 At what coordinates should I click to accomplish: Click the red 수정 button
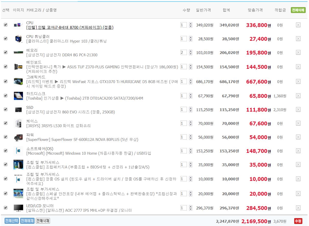pos(298,221)
